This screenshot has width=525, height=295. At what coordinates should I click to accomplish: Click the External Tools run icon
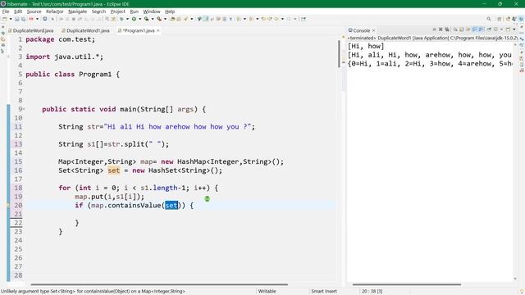tap(159, 19)
